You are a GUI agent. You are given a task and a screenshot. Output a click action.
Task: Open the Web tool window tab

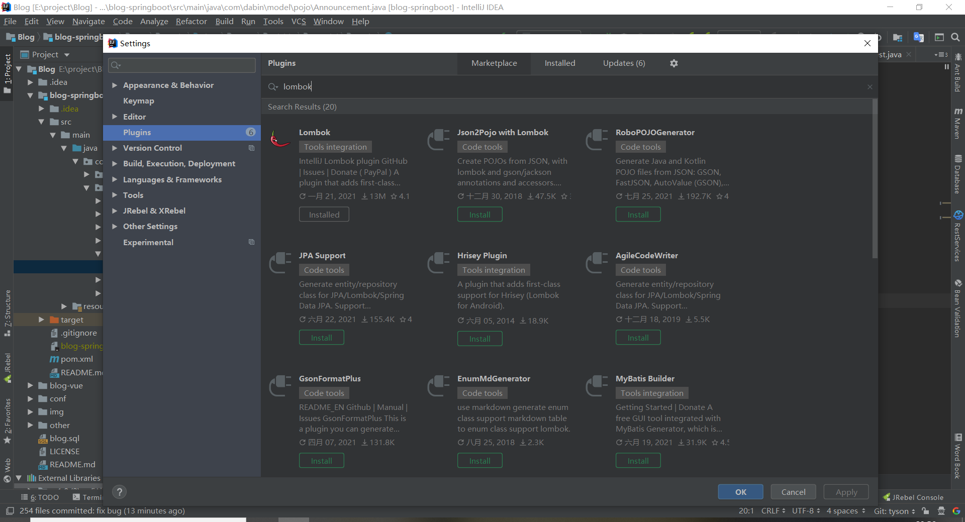tap(7, 470)
